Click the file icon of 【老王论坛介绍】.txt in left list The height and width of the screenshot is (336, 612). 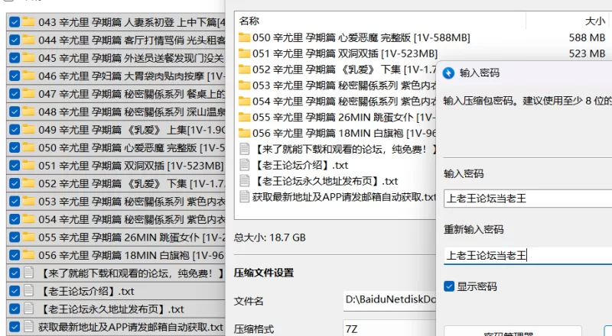click(x=28, y=291)
